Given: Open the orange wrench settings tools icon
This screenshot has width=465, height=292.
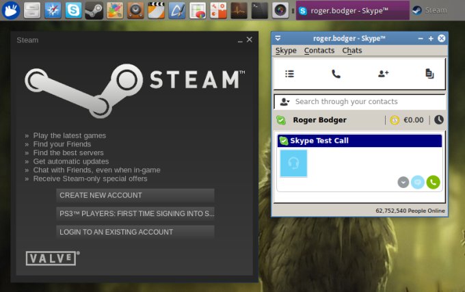Looking at the screenshot, I should pyautogui.click(x=218, y=10).
